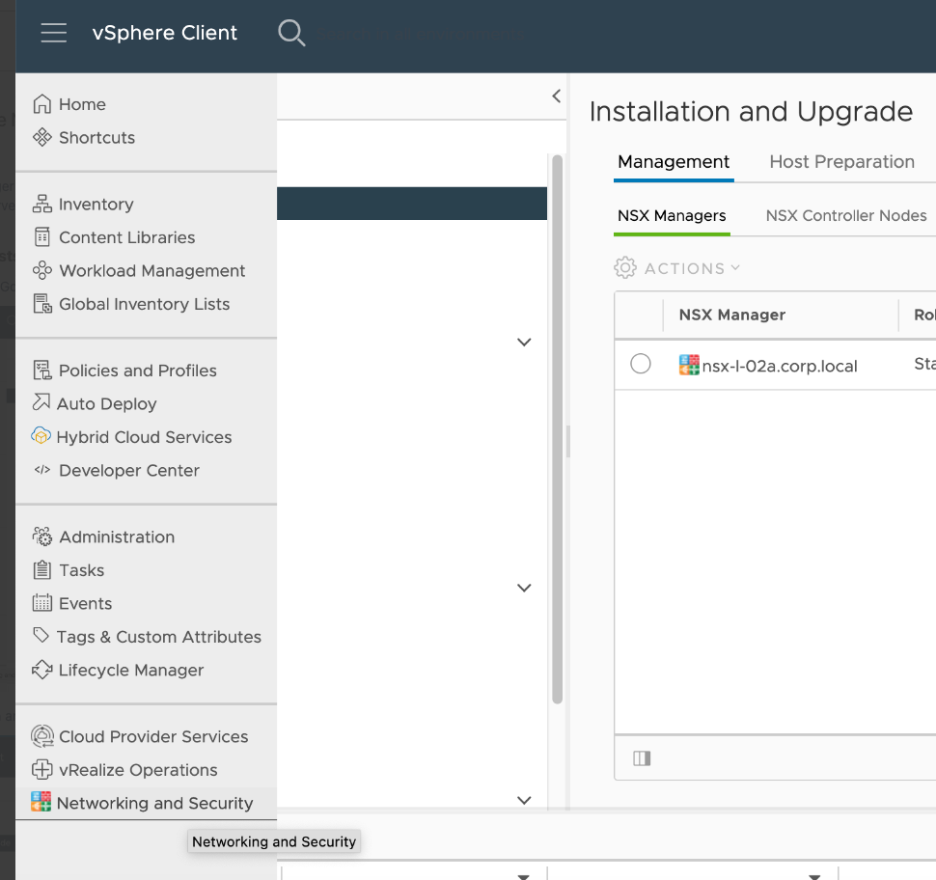This screenshot has width=936, height=880.
Task: Click the search magnifier icon
Action: click(291, 32)
